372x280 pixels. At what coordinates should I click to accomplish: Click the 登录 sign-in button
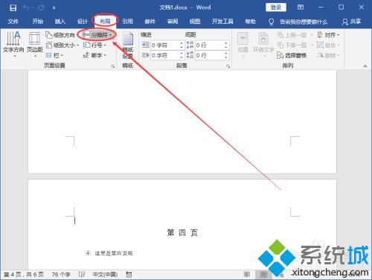[276, 7]
